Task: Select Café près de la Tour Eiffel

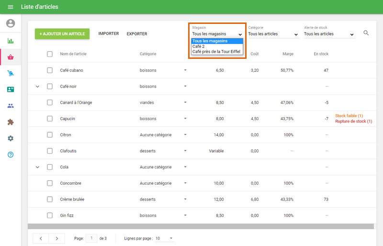Action: pos(216,52)
